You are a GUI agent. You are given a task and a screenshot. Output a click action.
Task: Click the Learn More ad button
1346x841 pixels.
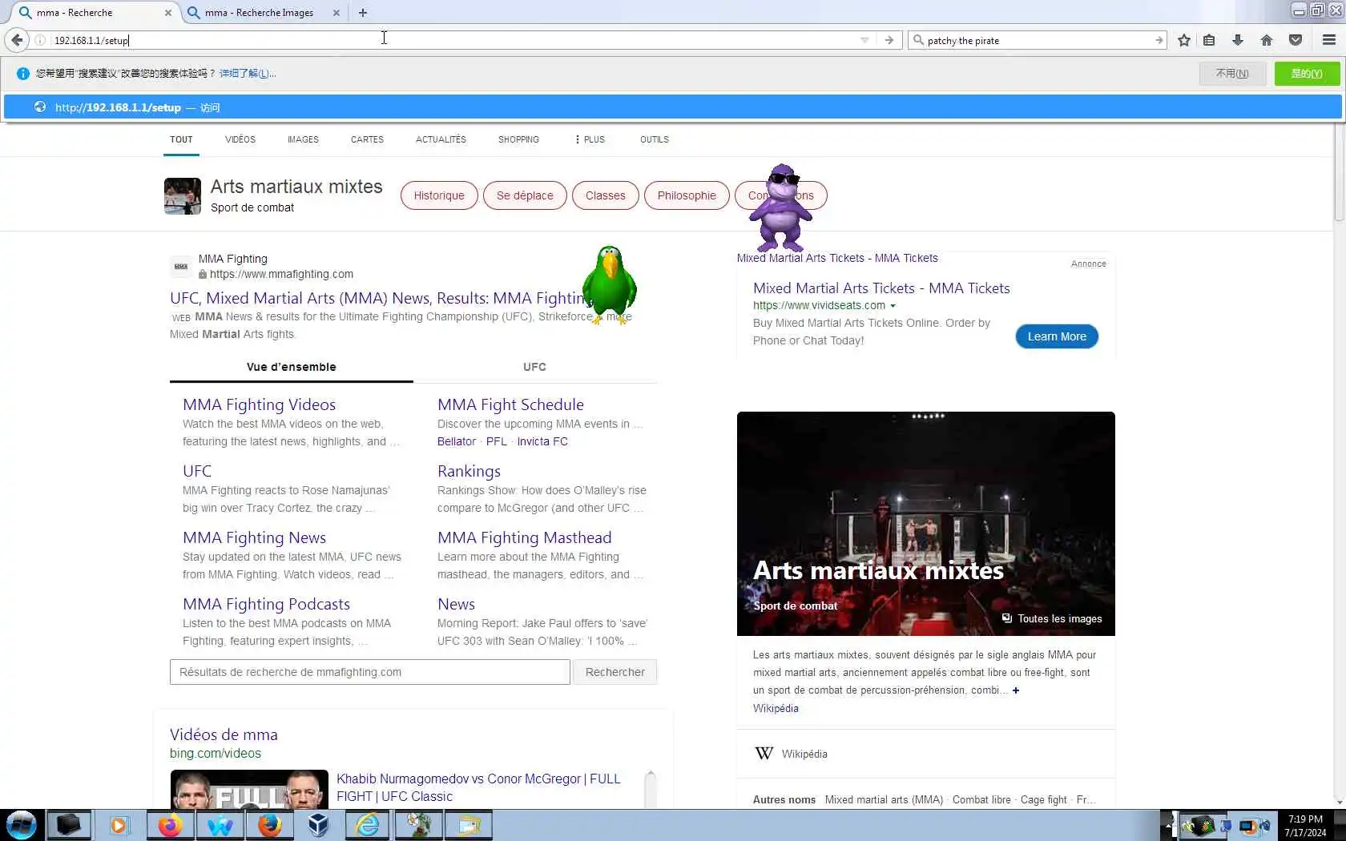(1057, 336)
